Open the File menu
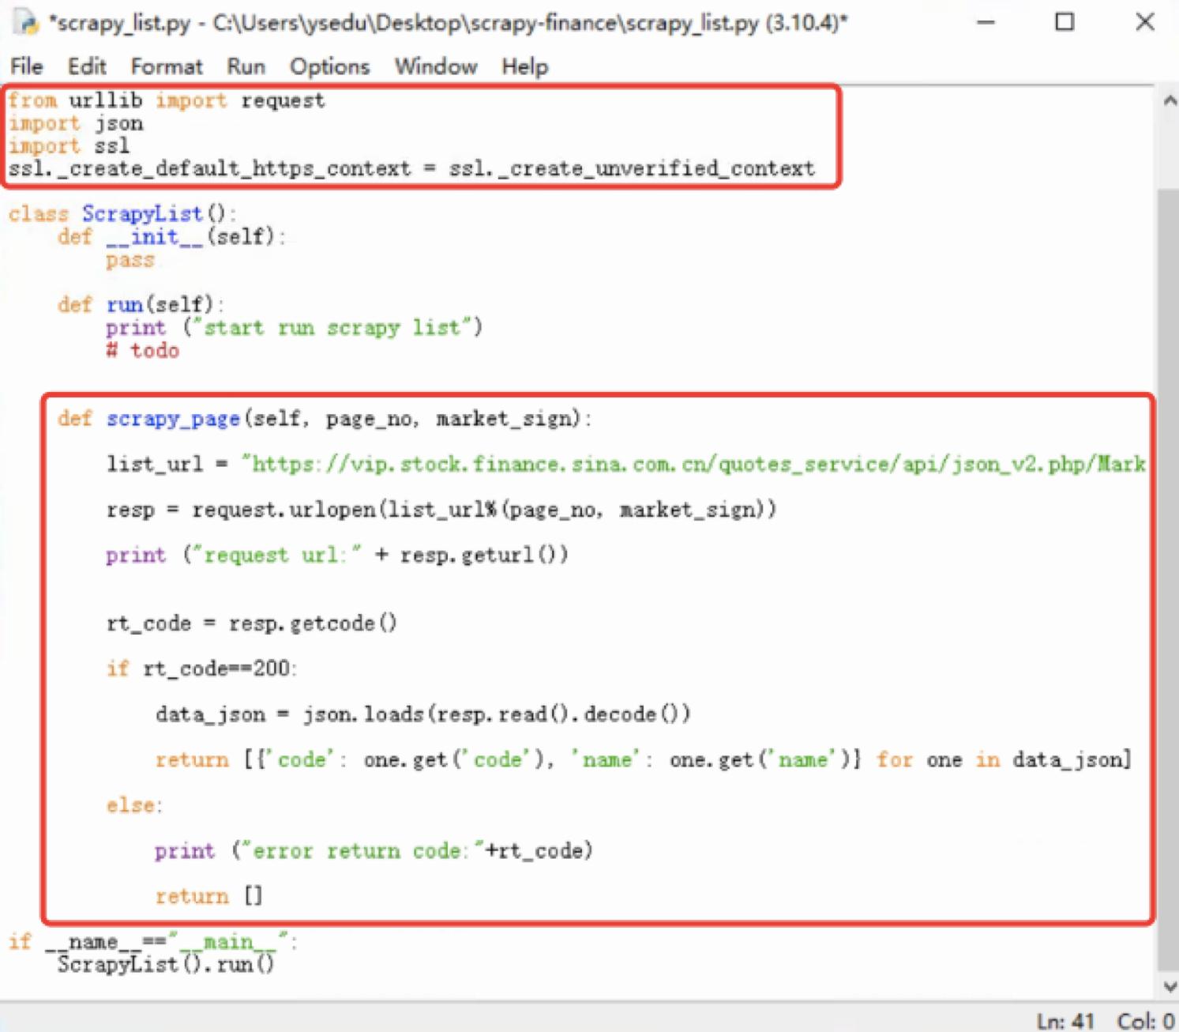This screenshot has height=1032, width=1179. coord(26,66)
